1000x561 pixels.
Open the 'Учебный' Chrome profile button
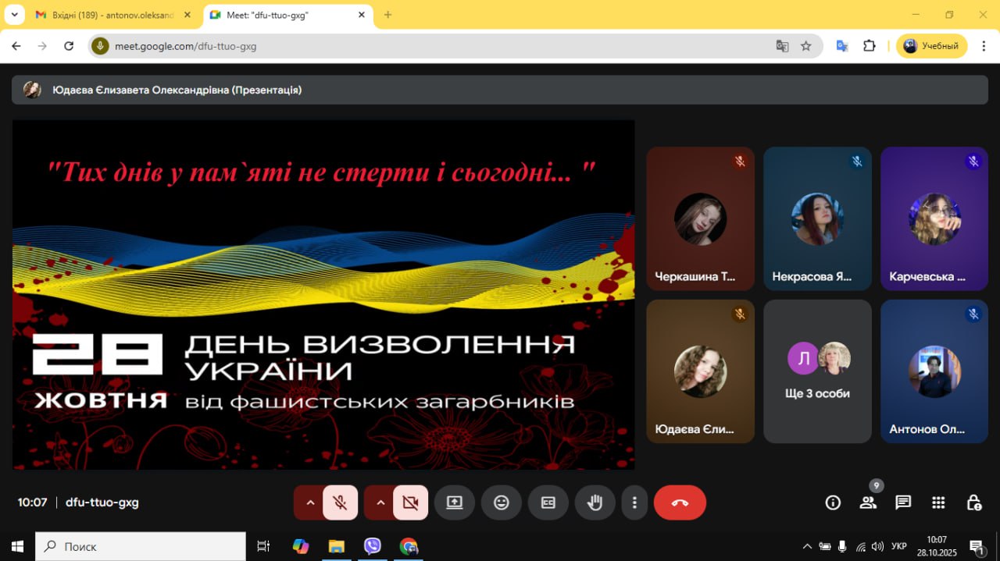(931, 46)
